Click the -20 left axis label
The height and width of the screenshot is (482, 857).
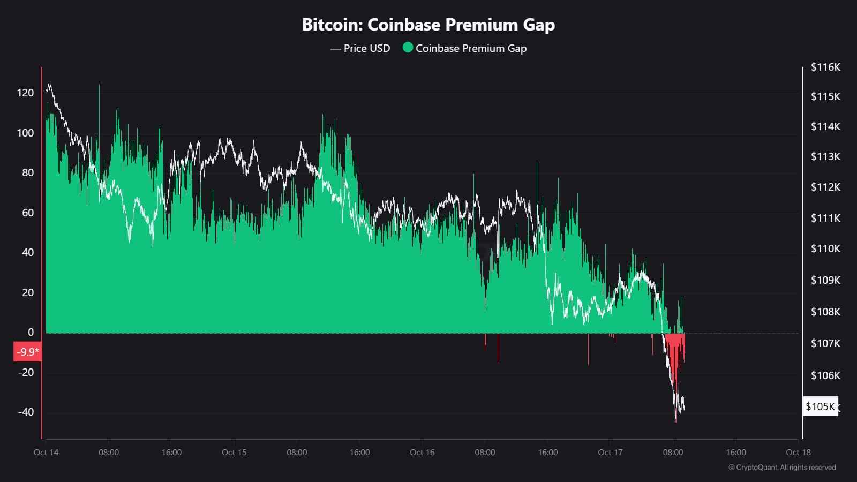[x=25, y=372]
